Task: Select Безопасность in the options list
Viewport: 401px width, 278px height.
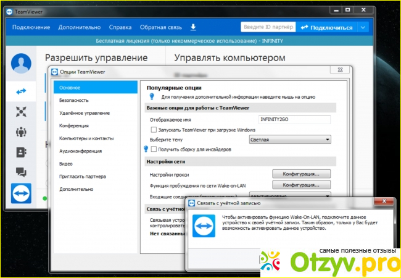Action: [74, 100]
